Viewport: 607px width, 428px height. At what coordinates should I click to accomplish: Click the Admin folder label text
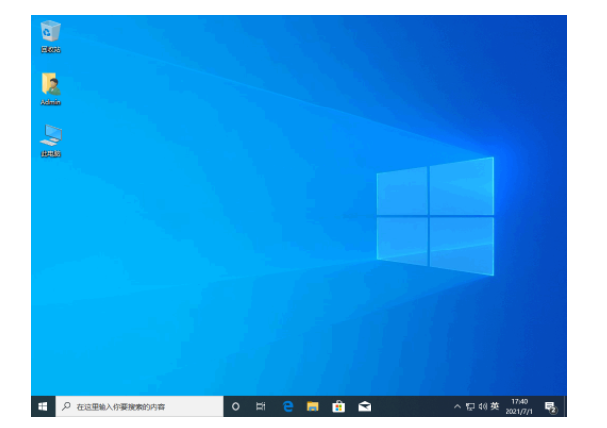(50, 102)
